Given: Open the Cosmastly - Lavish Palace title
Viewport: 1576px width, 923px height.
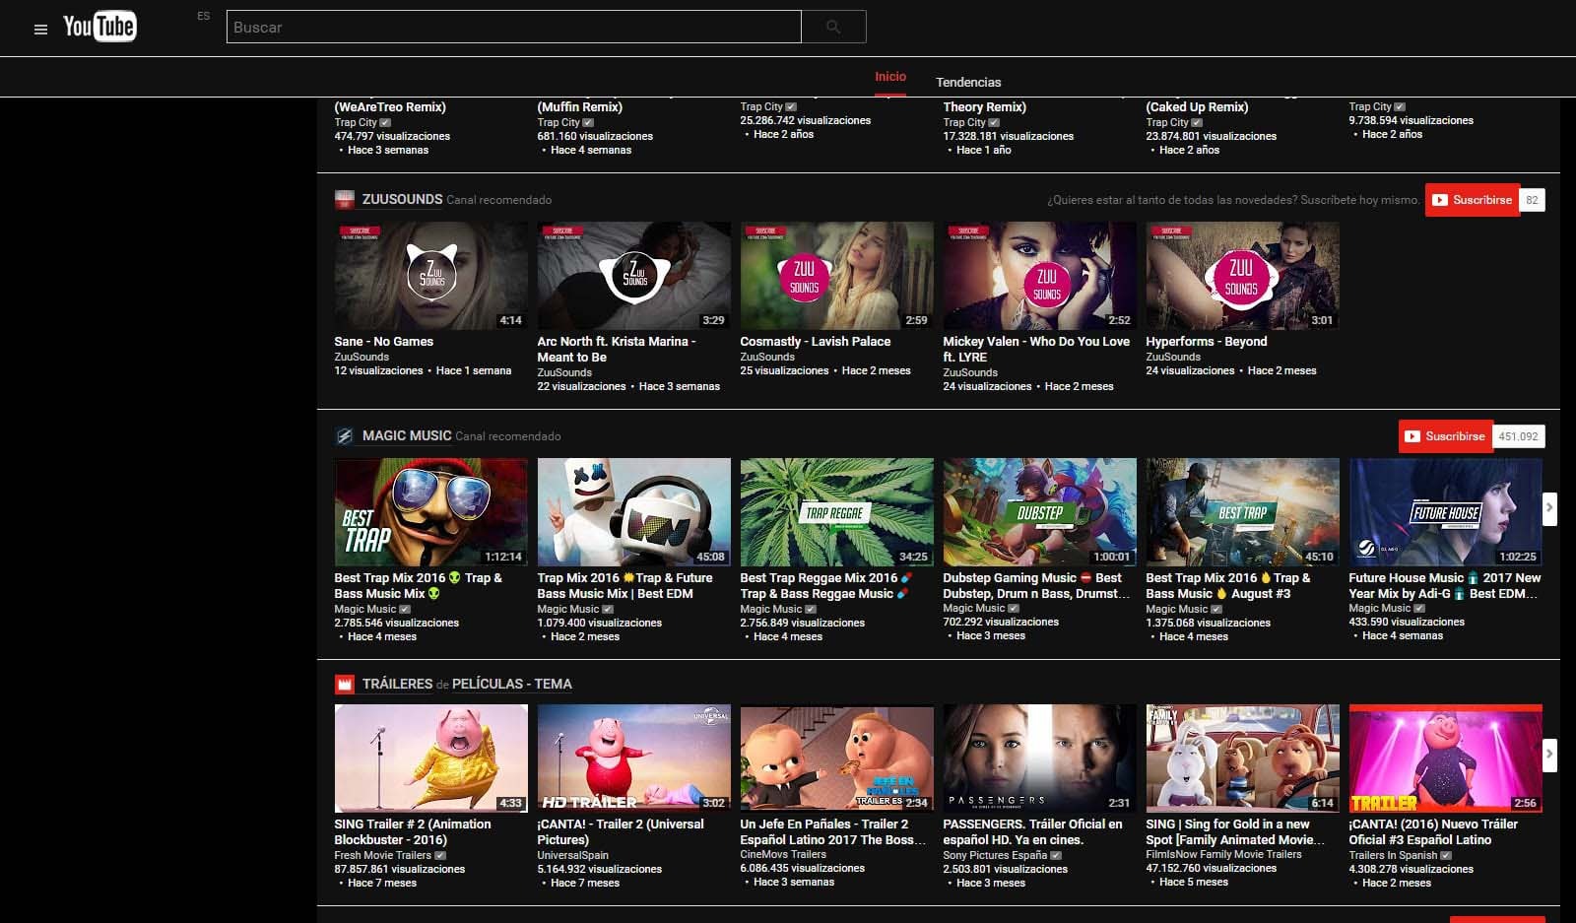Looking at the screenshot, I should tap(815, 341).
